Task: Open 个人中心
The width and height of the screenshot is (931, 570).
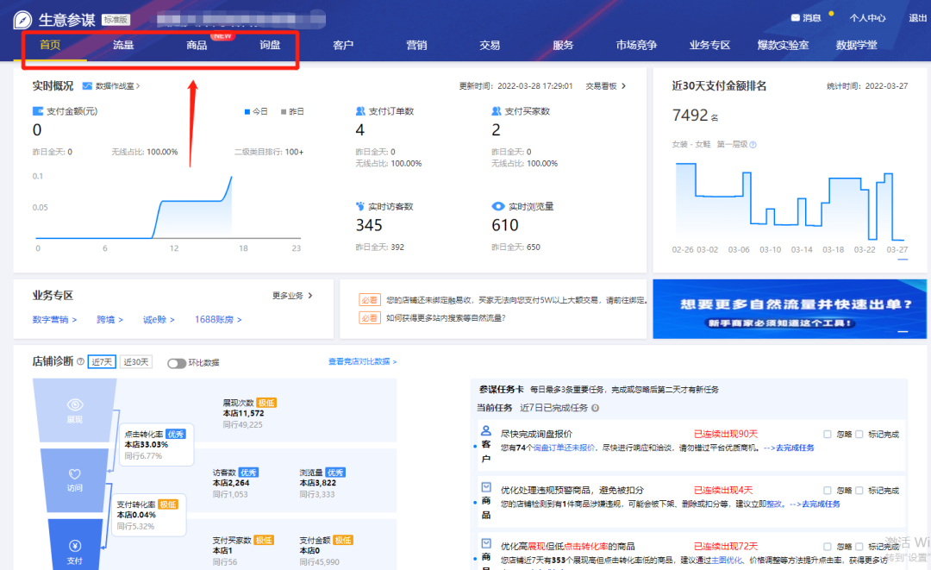Action: pos(867,18)
